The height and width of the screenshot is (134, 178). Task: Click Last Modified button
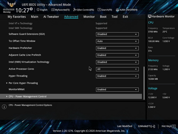pos(125,126)
